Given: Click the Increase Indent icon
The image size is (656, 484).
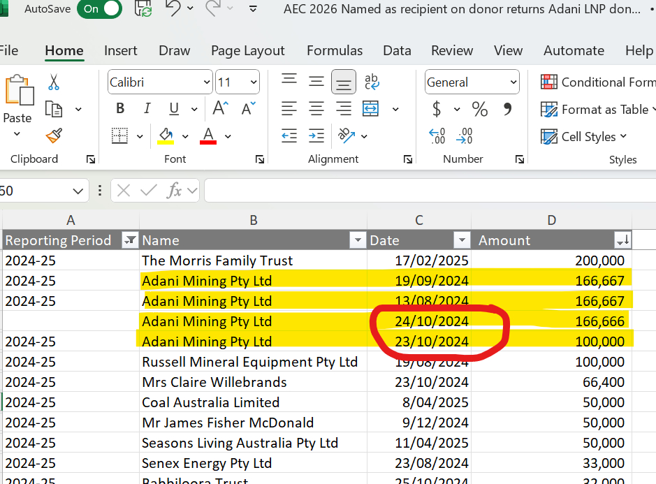Looking at the screenshot, I should pyautogui.click(x=316, y=135).
